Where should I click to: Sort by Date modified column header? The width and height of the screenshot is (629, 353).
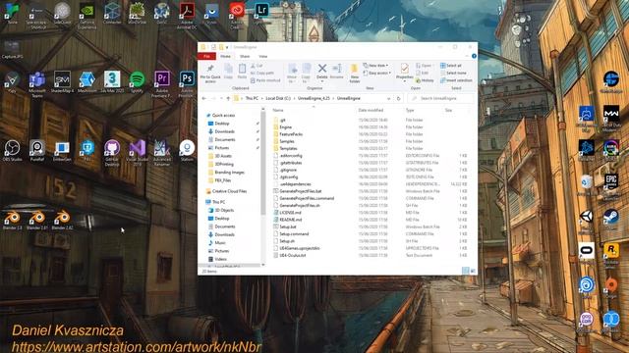click(x=371, y=110)
